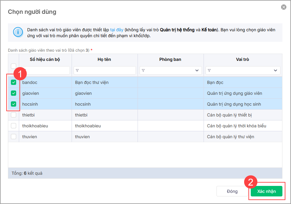Uncheck the giaovien row checkbox
This screenshot has height=204, width=291.
coord(14,93)
